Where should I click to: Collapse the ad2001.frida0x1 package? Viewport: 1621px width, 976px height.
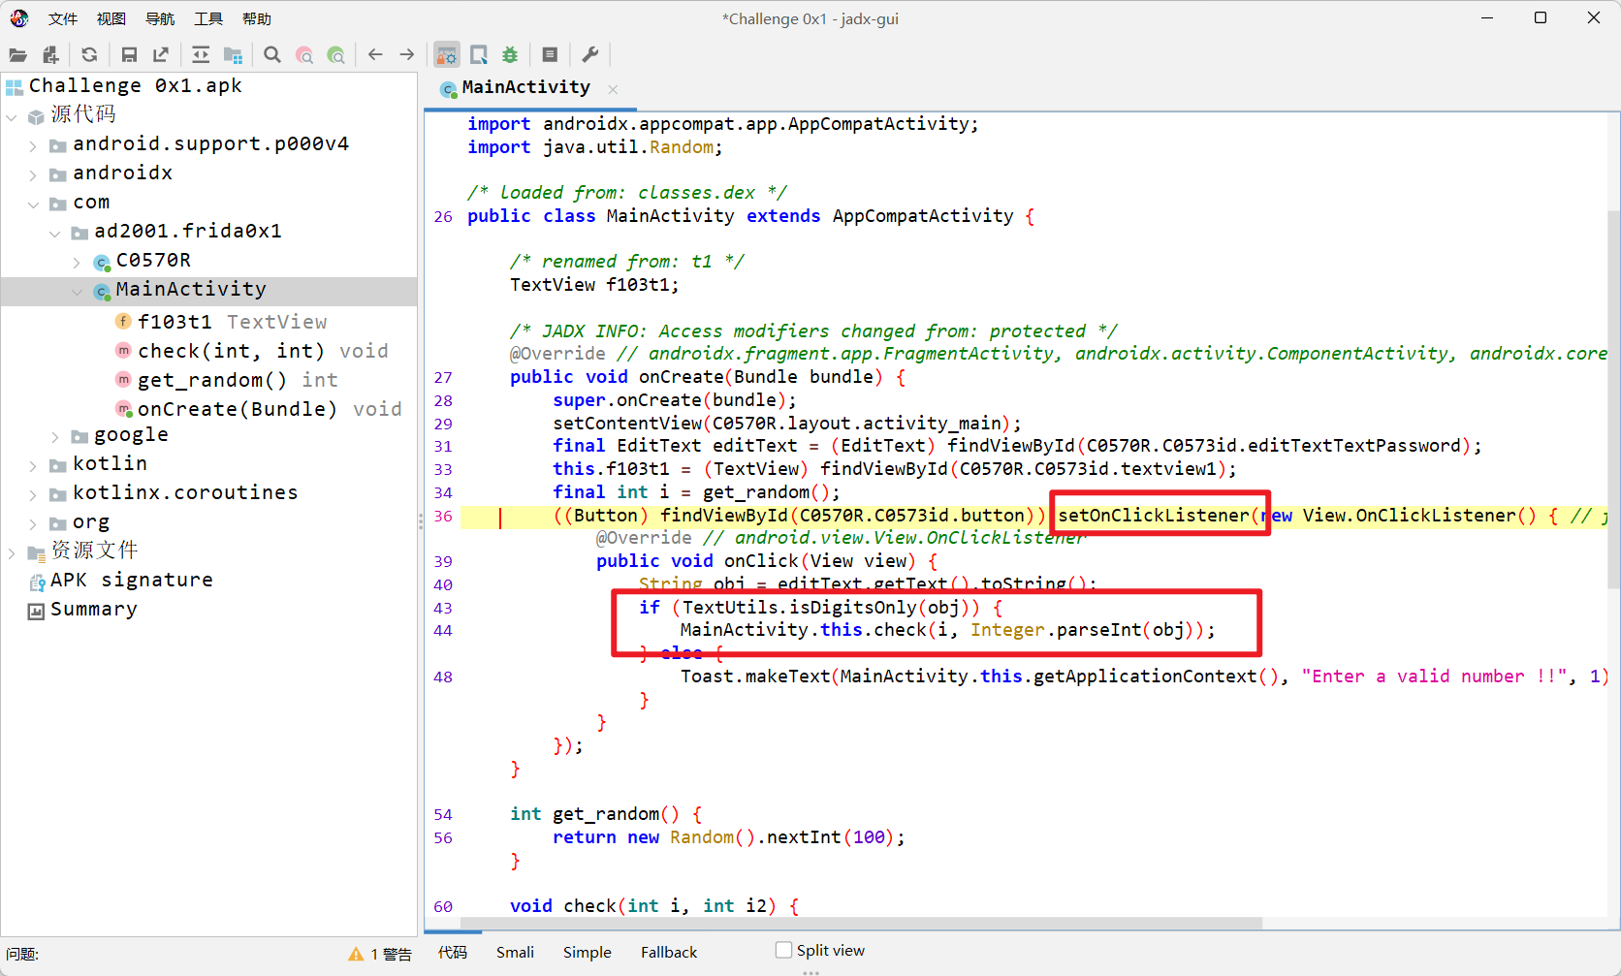click(x=55, y=234)
